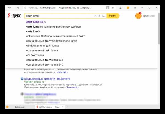Go forward with the forward arrow
The image size is (165, 114).
18,8
